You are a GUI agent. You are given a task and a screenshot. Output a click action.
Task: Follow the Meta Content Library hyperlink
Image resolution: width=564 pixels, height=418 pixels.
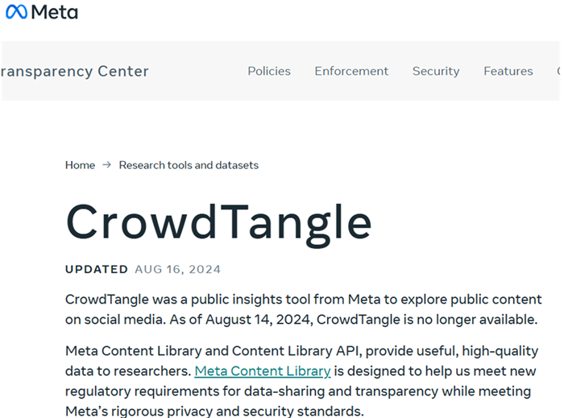263,371
